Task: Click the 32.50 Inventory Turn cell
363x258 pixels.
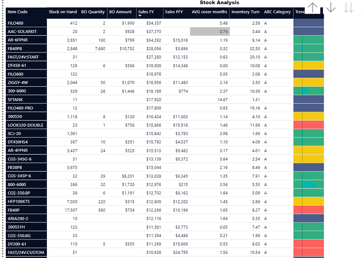Action: click(x=255, y=48)
